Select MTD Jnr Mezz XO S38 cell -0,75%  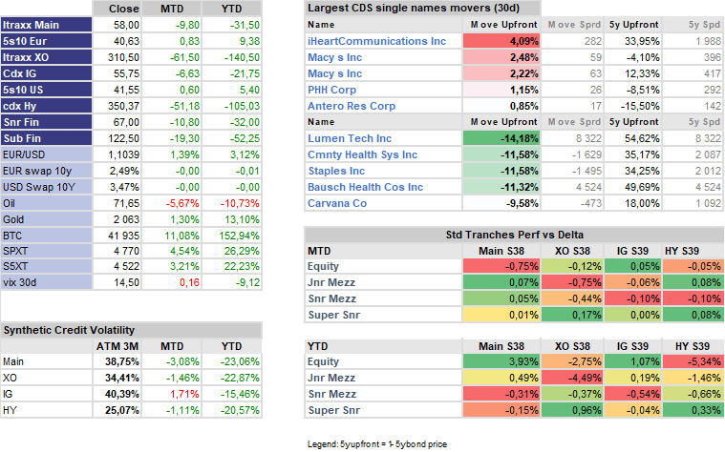click(572, 282)
